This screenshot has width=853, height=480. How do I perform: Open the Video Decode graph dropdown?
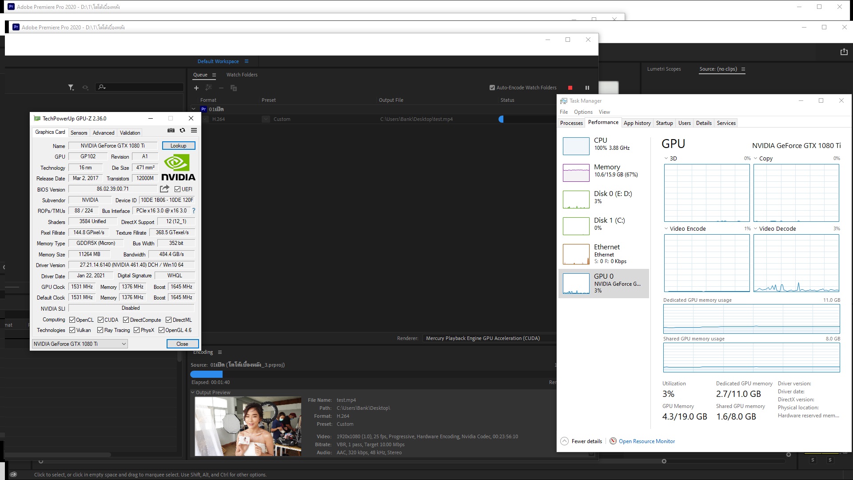pos(755,228)
